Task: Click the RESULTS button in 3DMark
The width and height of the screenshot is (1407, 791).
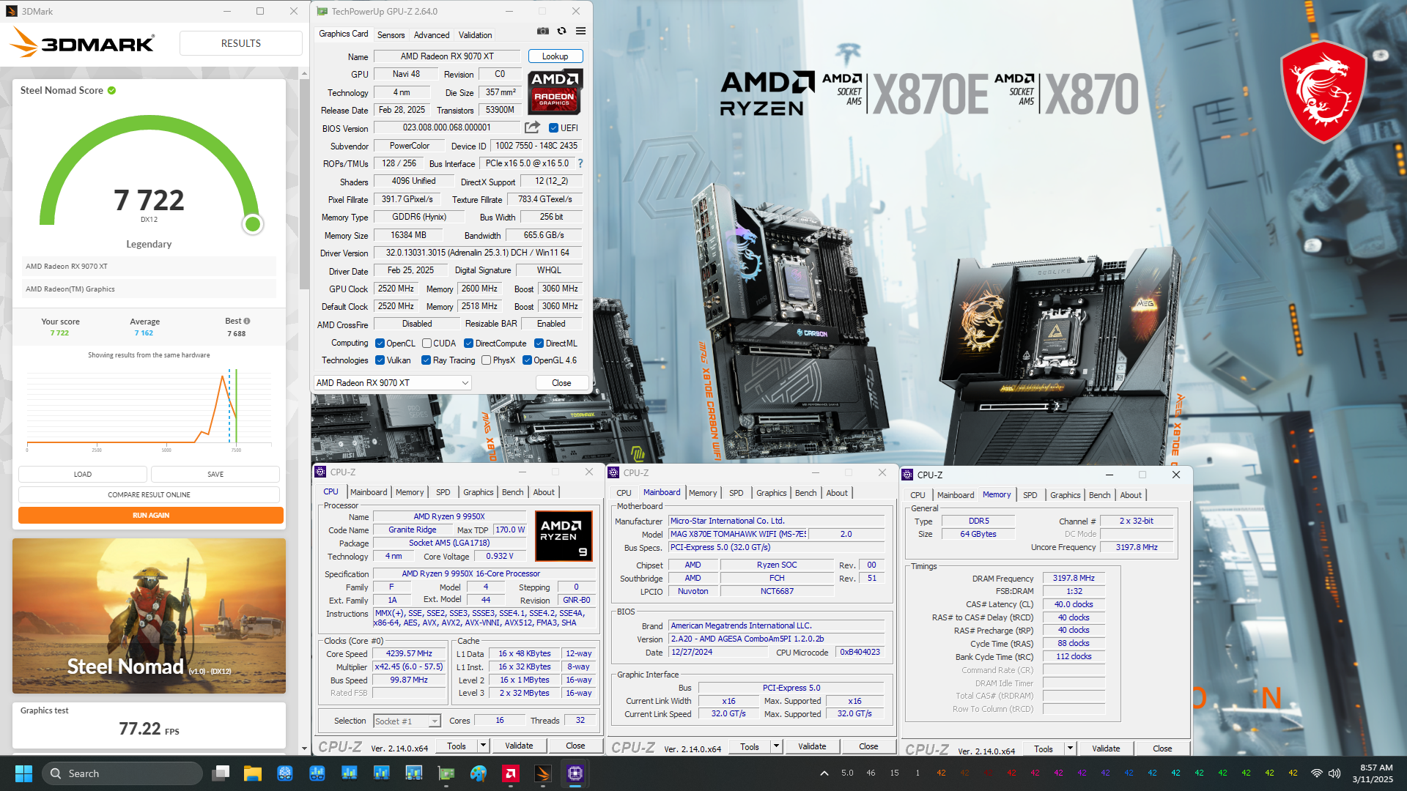Action: tap(240, 43)
